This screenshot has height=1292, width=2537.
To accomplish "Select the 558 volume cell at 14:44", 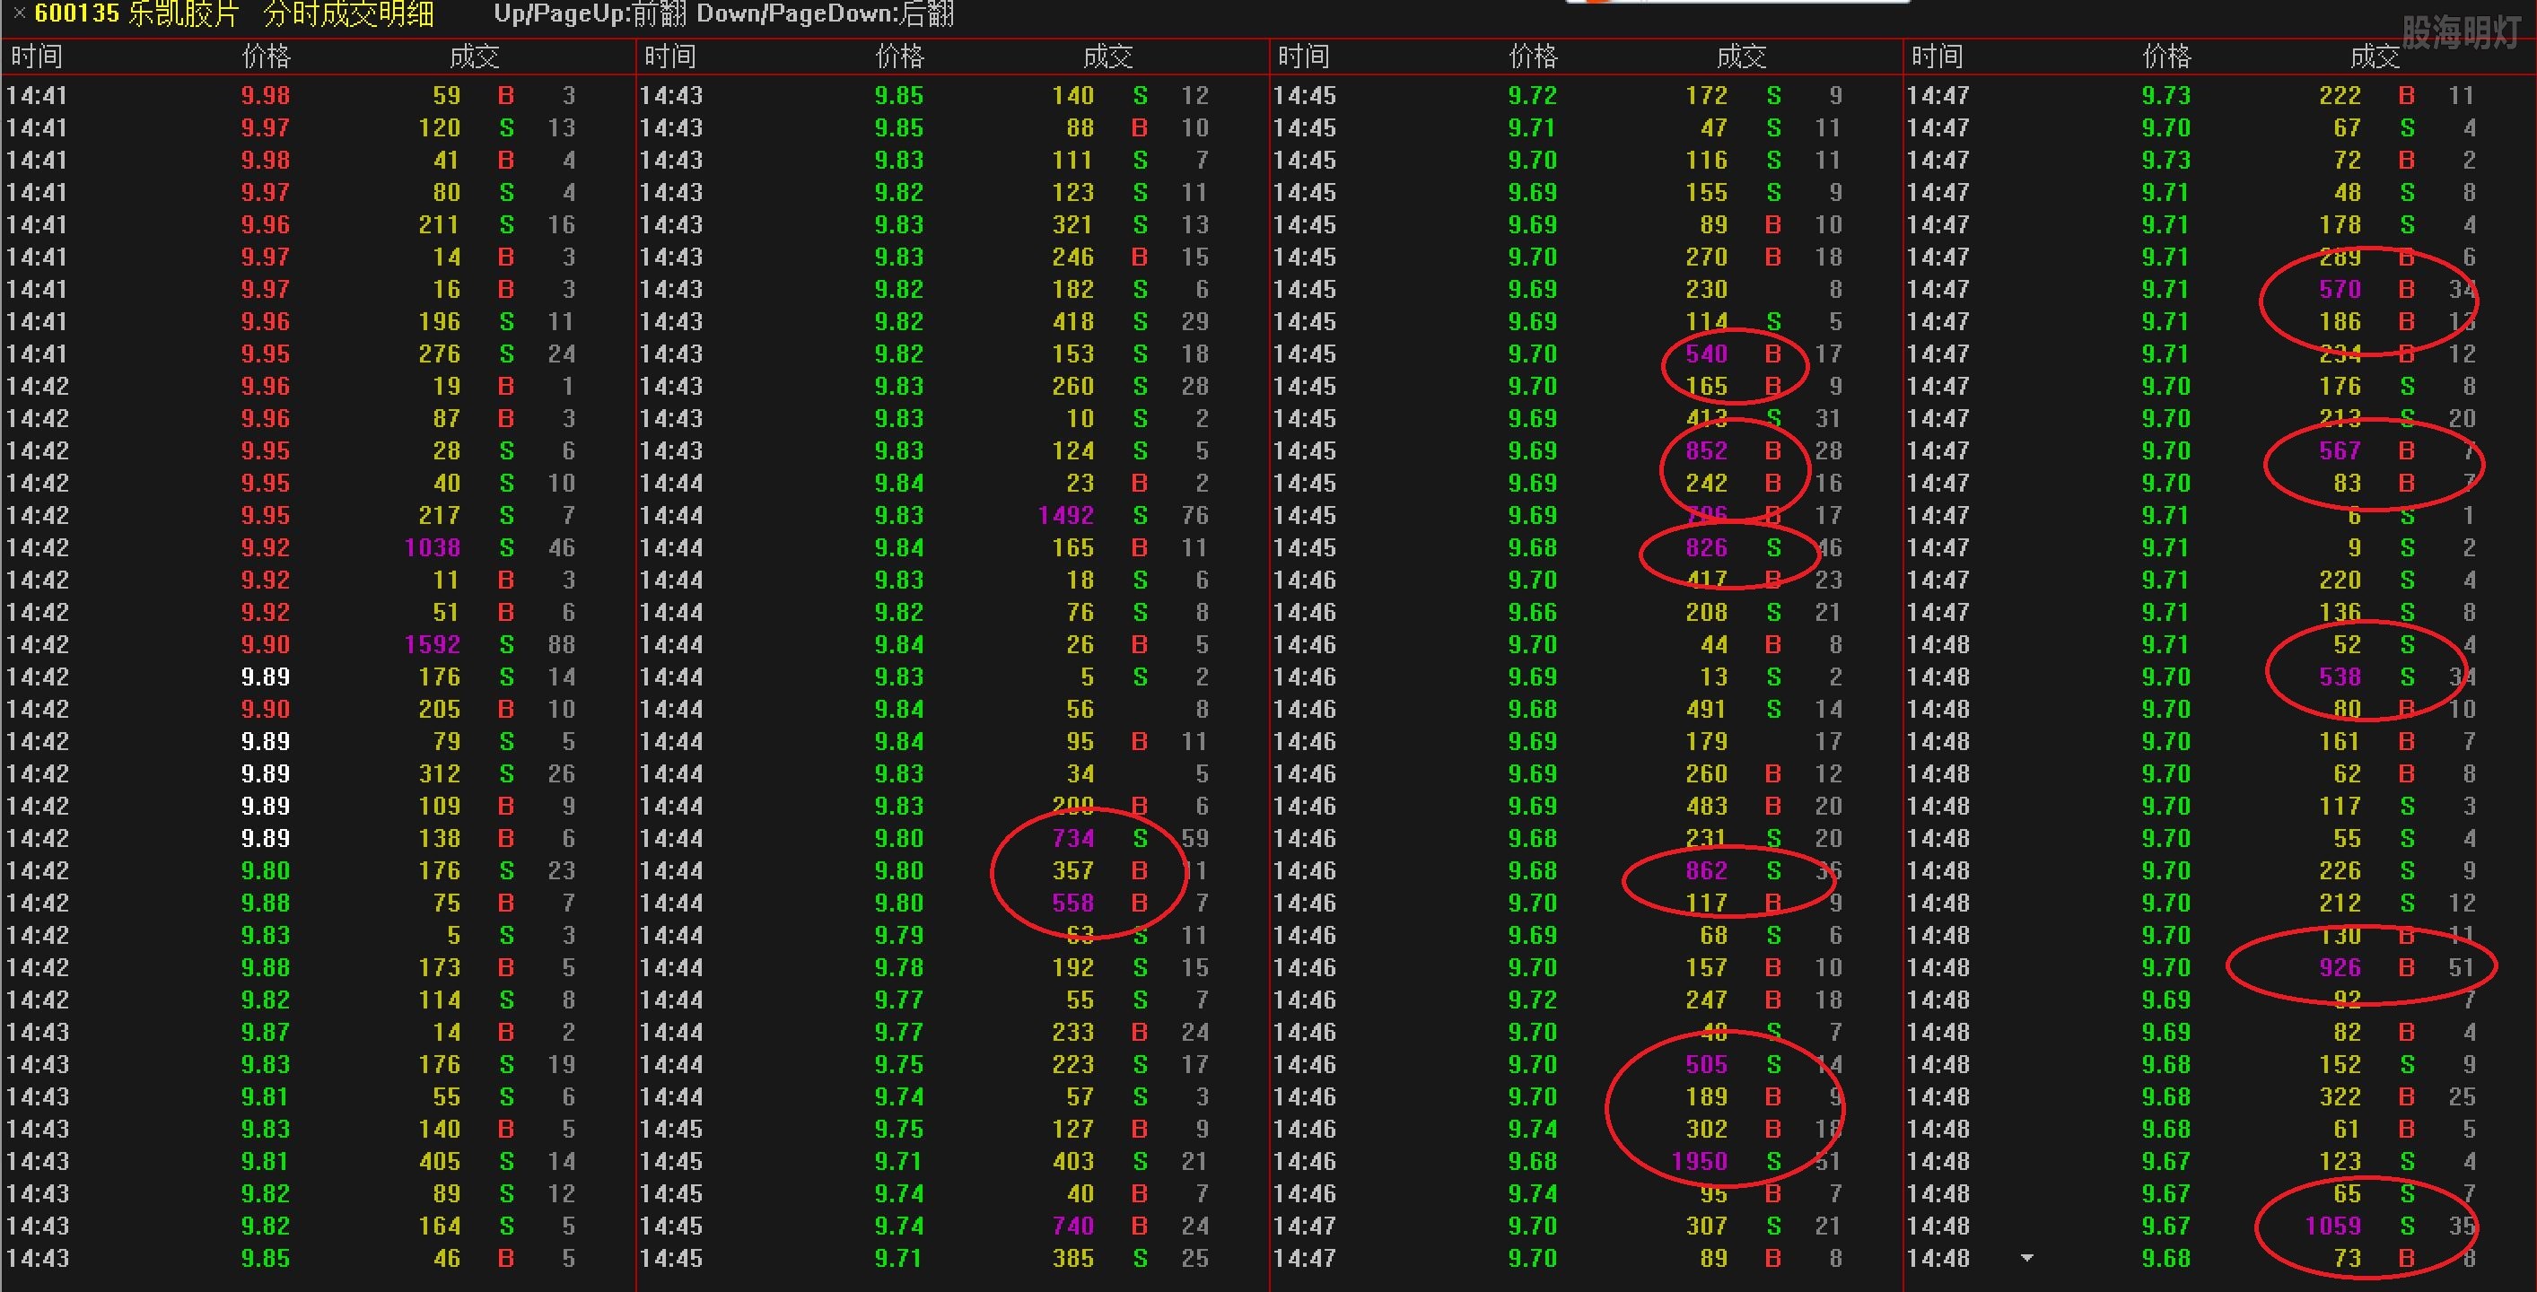I will (x=1073, y=903).
